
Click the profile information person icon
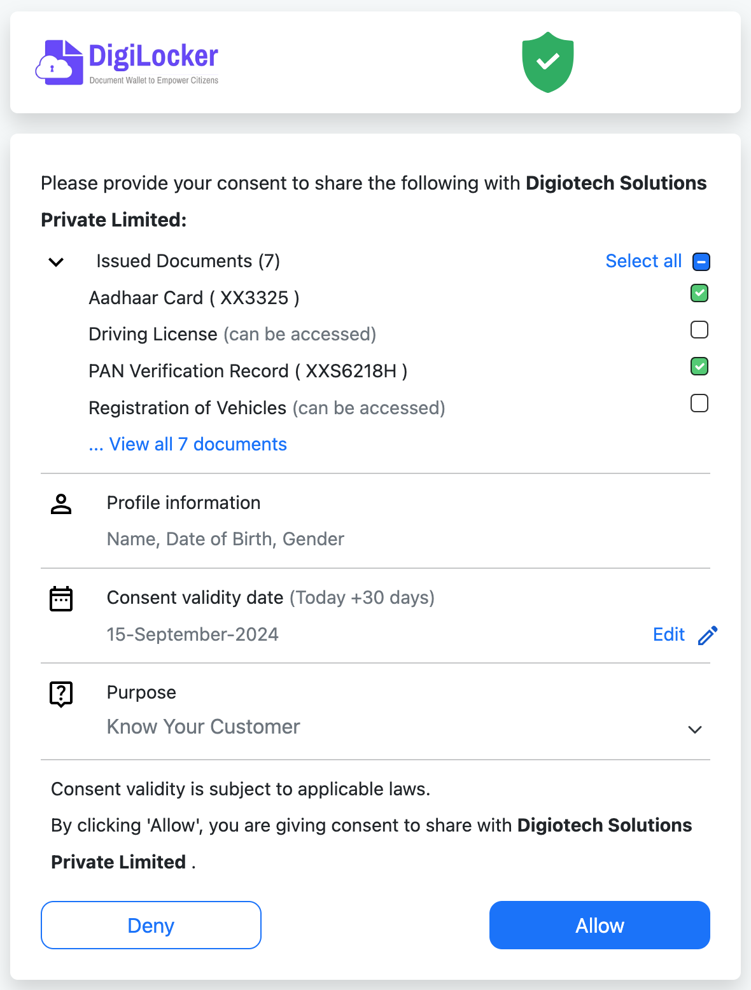(x=61, y=504)
